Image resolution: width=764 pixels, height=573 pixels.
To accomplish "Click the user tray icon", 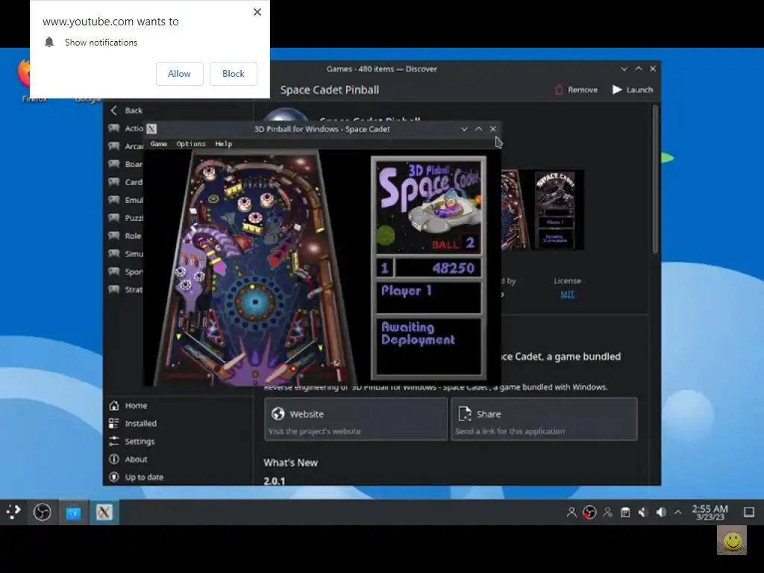I will (x=571, y=512).
